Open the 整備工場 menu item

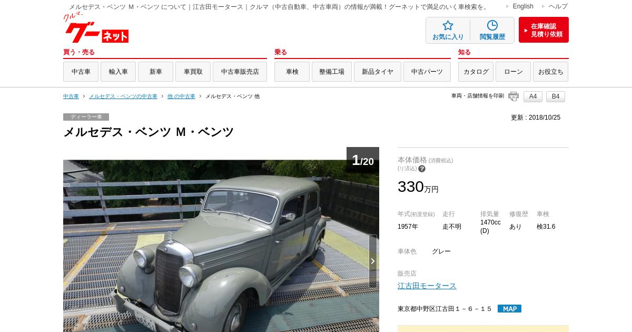[332, 72]
